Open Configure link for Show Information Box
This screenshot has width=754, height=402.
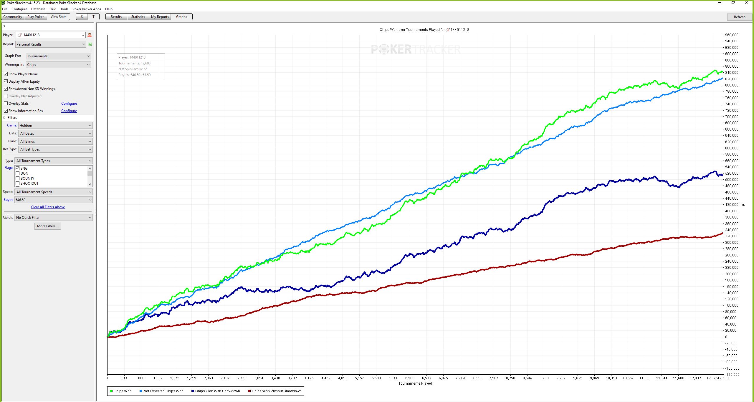pyautogui.click(x=69, y=111)
